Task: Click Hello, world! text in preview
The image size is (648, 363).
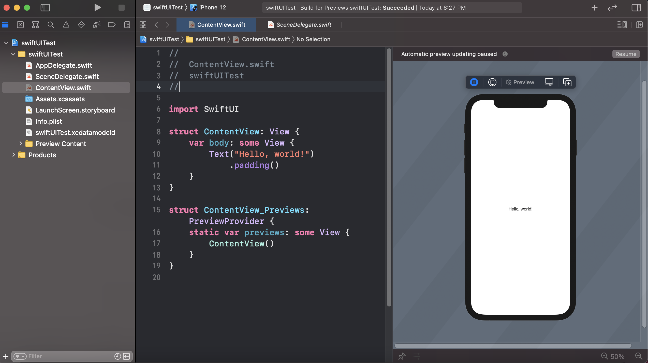Action: tap(520, 209)
